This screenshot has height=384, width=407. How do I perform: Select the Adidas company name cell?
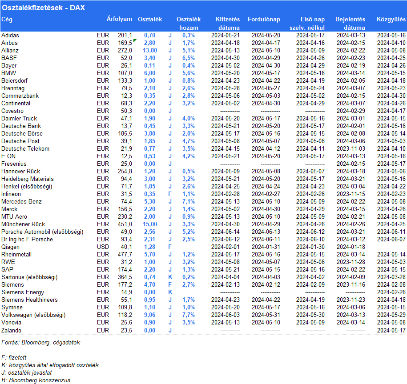(x=10, y=35)
